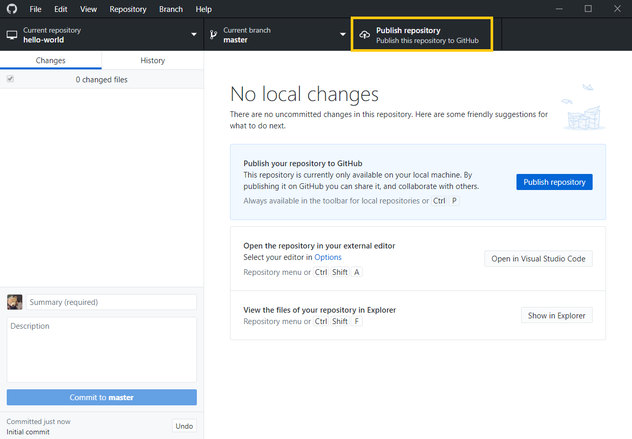The height and width of the screenshot is (439, 632).
Task: Open the Branch menu
Action: [x=171, y=9]
